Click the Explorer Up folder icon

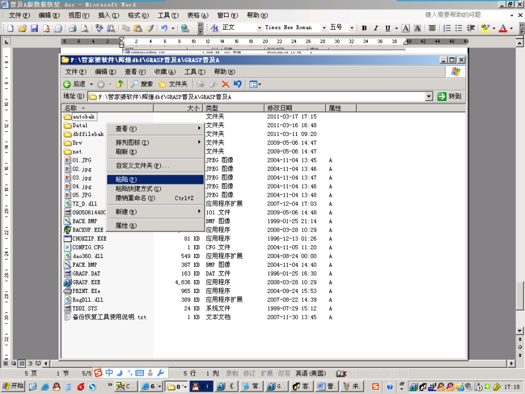coord(120,84)
